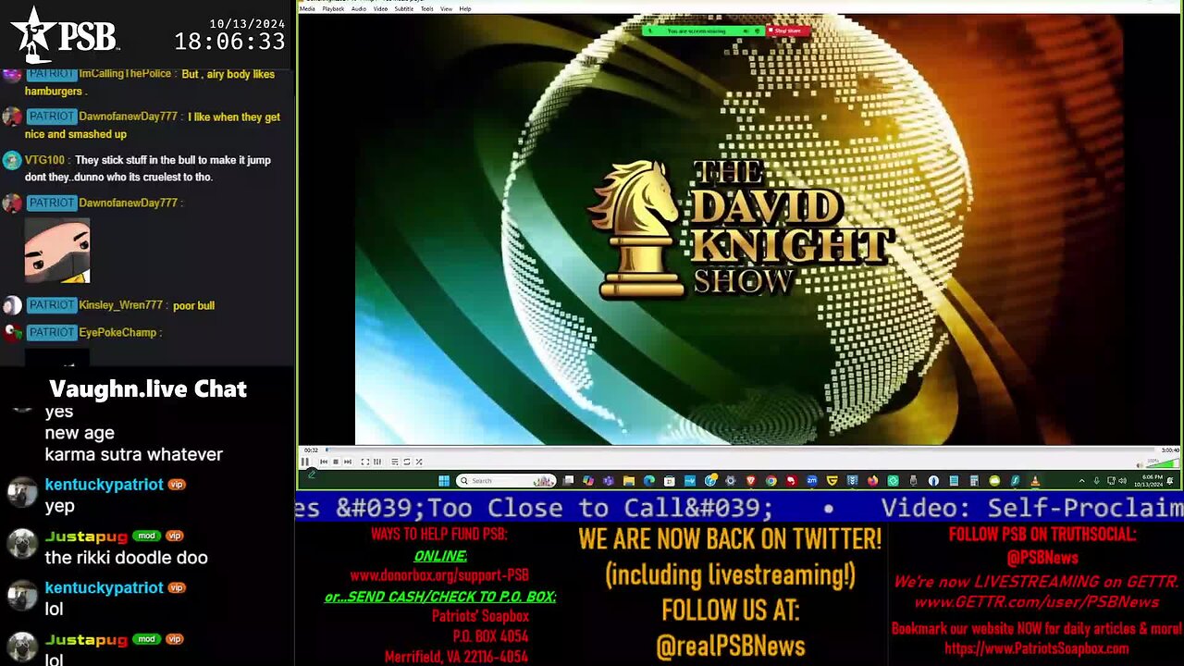The image size is (1184, 666).
Task: Open the View menu
Action: coord(446,8)
